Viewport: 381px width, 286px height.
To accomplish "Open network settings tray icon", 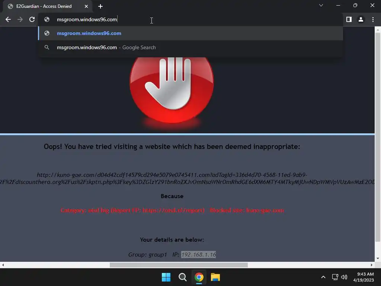I will pos(335,277).
